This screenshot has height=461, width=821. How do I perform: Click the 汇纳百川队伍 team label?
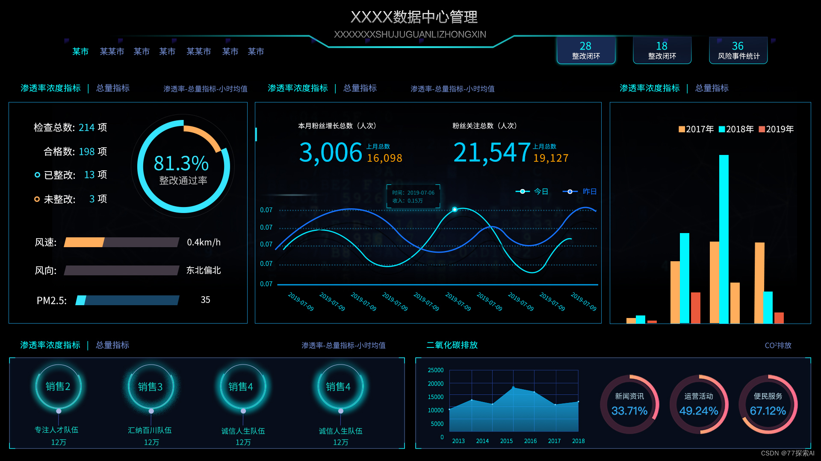[x=150, y=430]
